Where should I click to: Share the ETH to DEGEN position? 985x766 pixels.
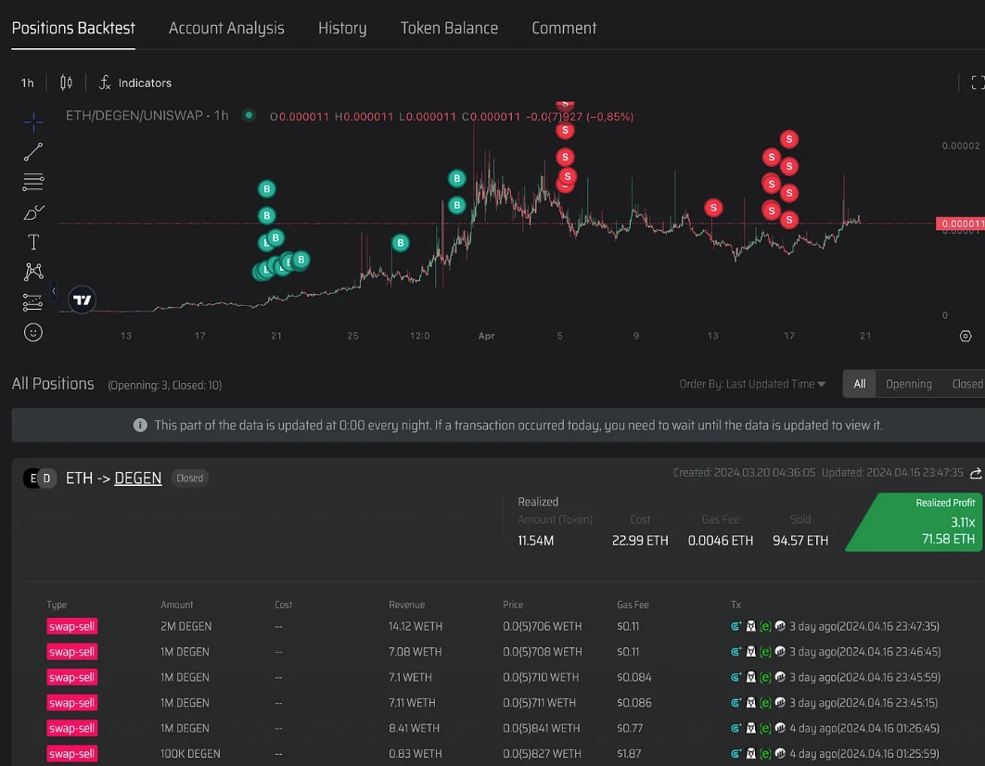(976, 473)
